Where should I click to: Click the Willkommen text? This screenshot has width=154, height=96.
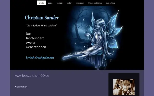click(21, 87)
